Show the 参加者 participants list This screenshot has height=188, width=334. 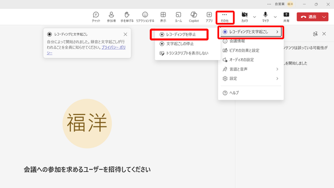coord(111,17)
